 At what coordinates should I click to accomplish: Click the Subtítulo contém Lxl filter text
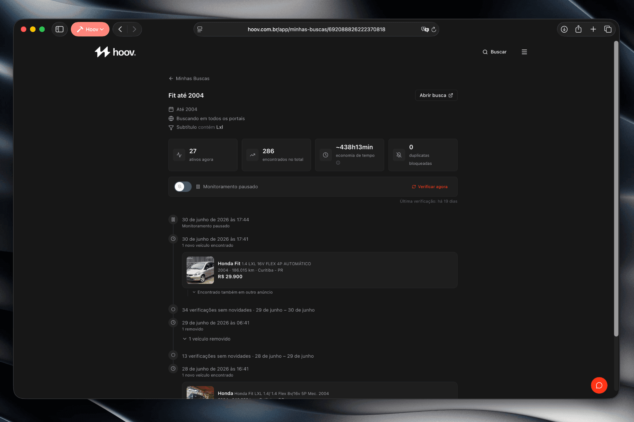200,127
